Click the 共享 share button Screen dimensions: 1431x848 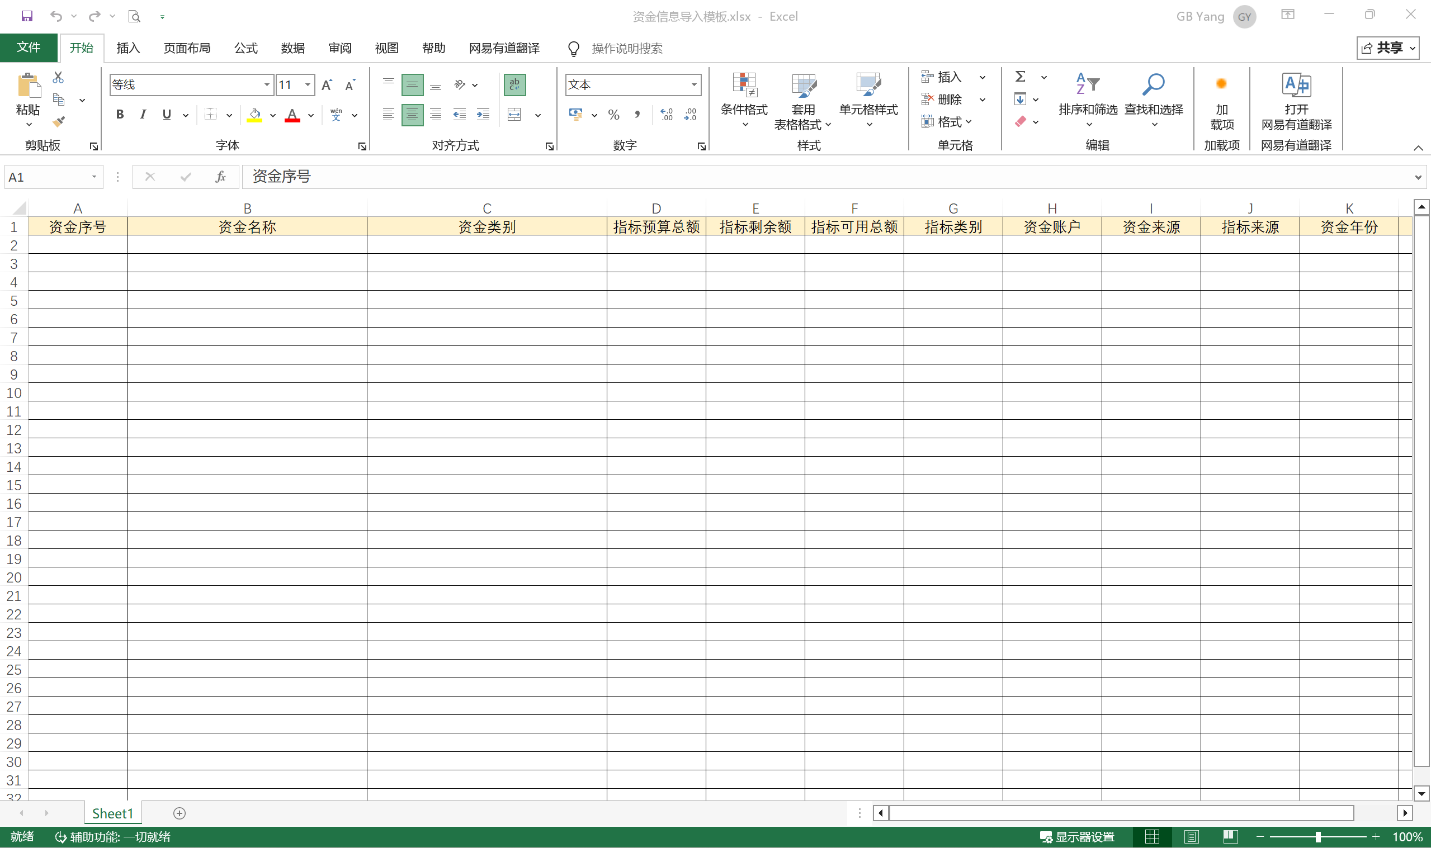coord(1388,48)
